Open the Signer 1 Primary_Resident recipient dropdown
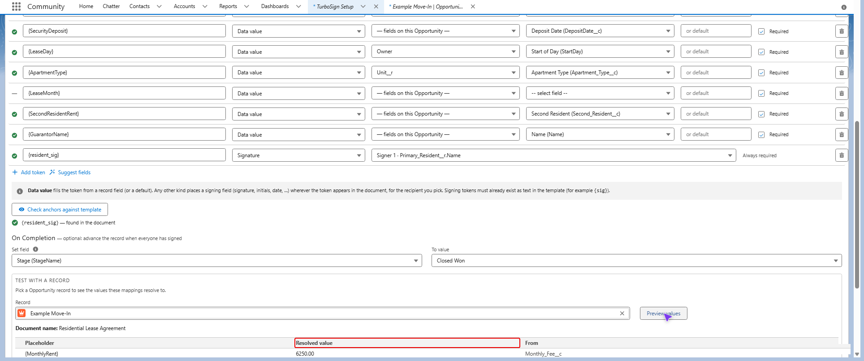 coord(553,155)
